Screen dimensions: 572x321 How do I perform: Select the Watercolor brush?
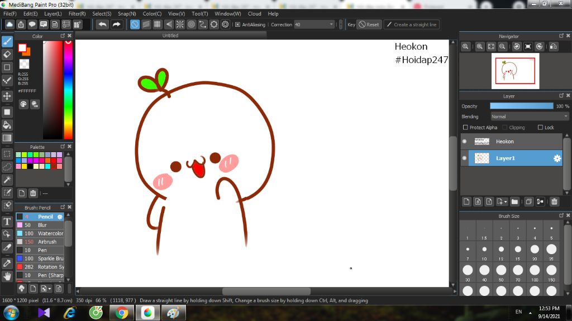point(40,234)
